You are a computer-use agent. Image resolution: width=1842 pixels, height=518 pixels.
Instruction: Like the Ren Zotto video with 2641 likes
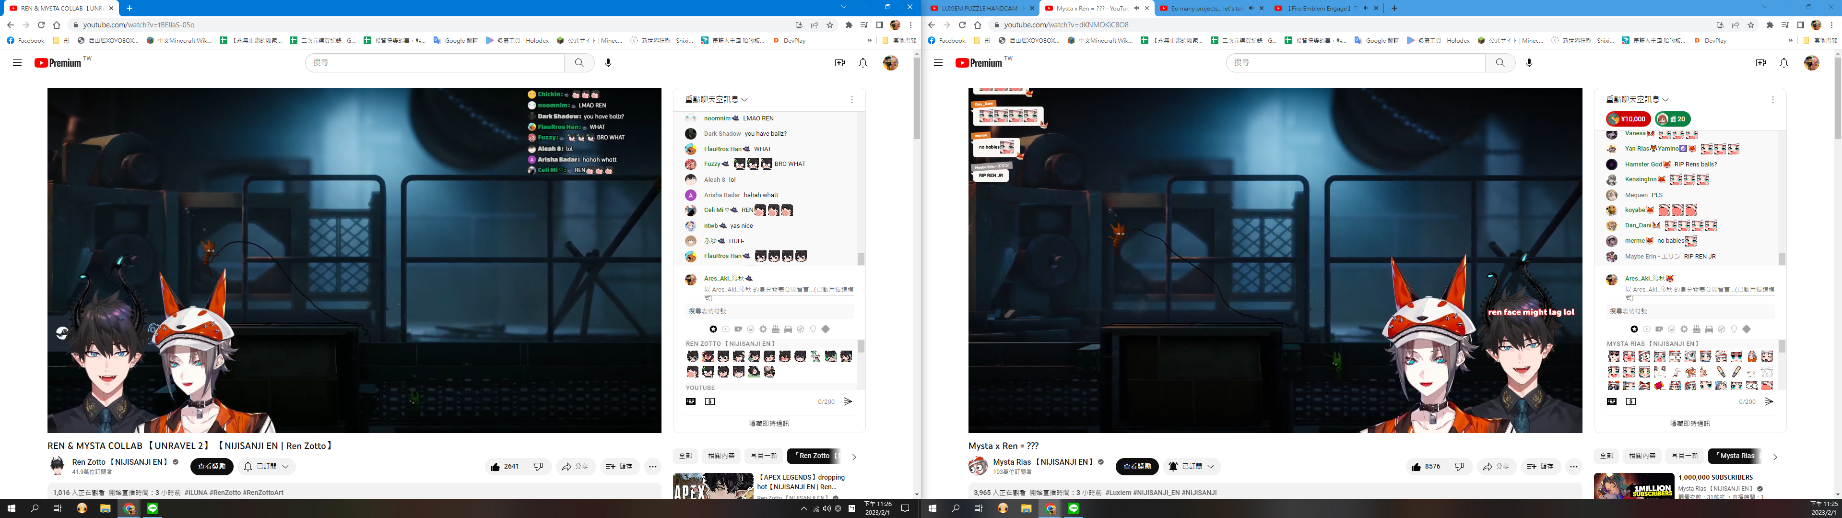(506, 467)
